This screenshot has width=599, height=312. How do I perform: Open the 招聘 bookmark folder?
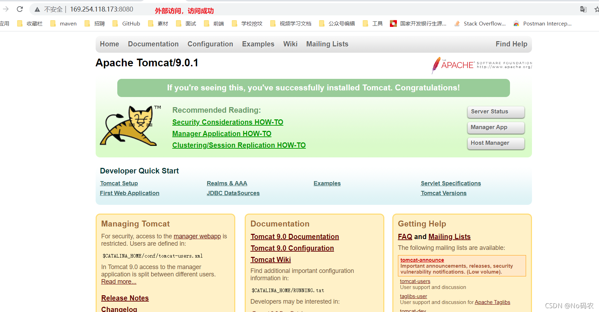(95, 24)
